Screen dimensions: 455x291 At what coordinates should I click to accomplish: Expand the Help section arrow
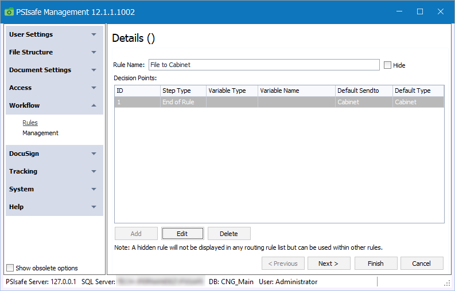point(94,207)
